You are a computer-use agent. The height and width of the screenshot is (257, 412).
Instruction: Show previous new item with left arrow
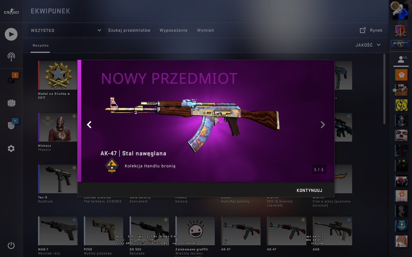[89, 125]
